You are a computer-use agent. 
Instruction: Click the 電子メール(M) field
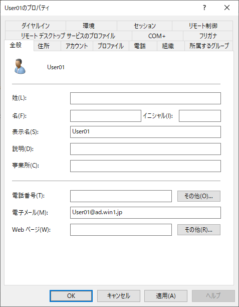pyautogui.click(x=145, y=213)
